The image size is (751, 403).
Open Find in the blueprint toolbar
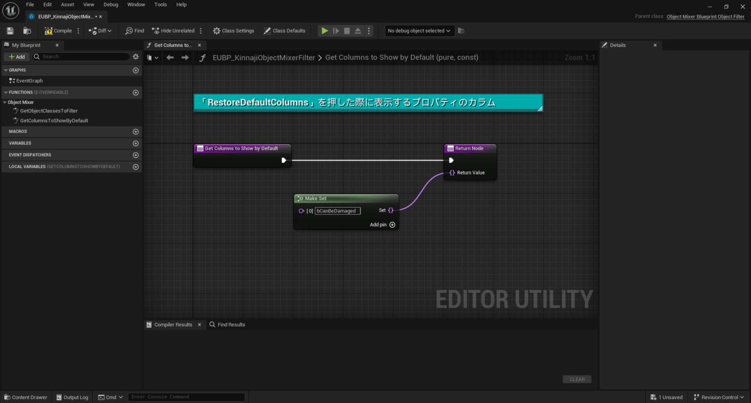coord(133,30)
